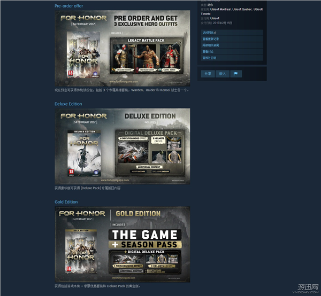321x296 pixels.
Task: Click the Ubisoft publisher link
Action: (x=215, y=18)
